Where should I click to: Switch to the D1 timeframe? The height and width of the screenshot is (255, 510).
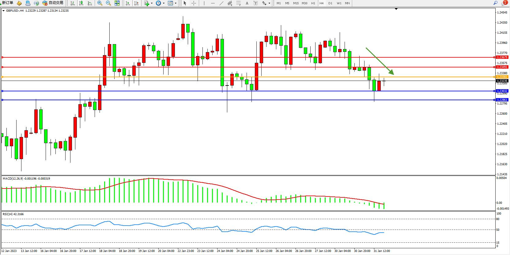pos(330,3)
